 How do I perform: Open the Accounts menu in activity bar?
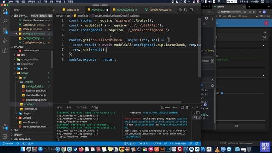pos(5,127)
